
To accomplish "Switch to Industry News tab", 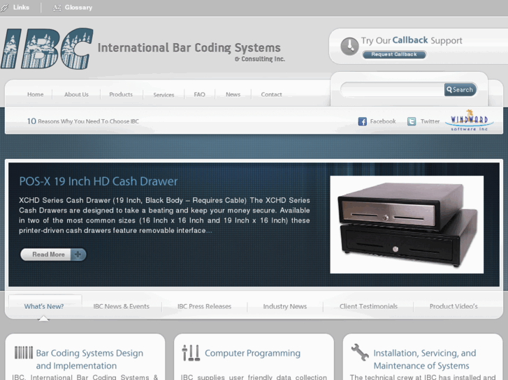I will (285, 306).
